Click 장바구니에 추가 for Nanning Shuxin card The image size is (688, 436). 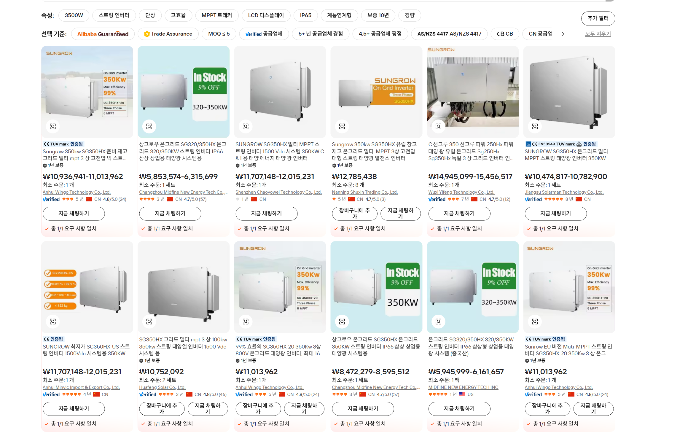(x=355, y=214)
